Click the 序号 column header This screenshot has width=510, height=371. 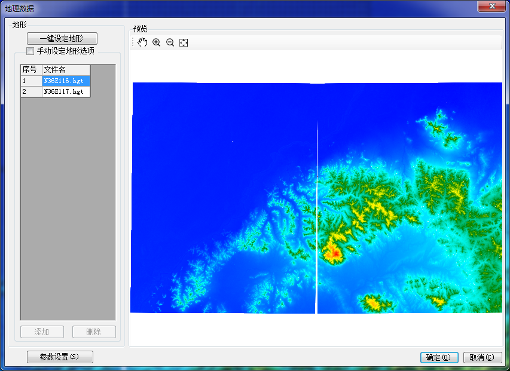tap(31, 69)
